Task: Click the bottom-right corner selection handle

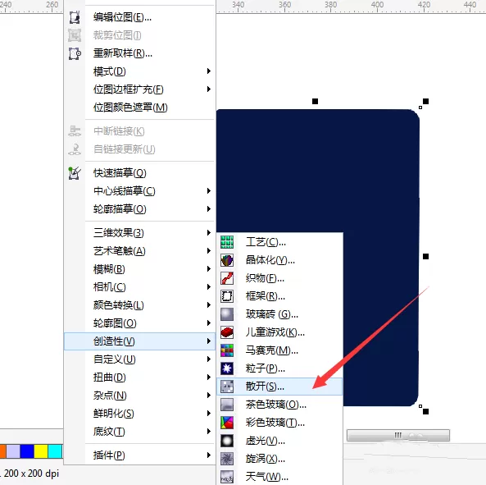Action: [426, 411]
